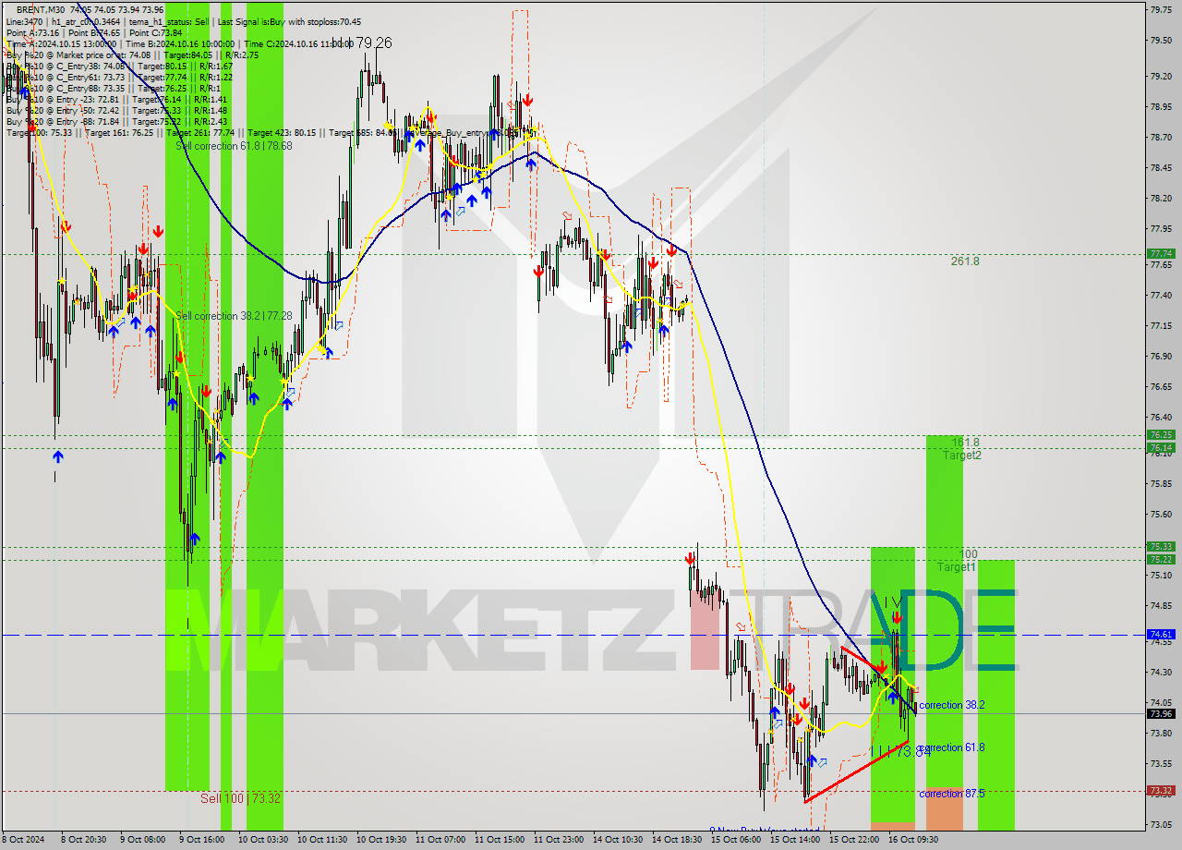The image size is (1182, 850).
Task: Click the 14 Oct 18:30 time label
Action: point(677,840)
